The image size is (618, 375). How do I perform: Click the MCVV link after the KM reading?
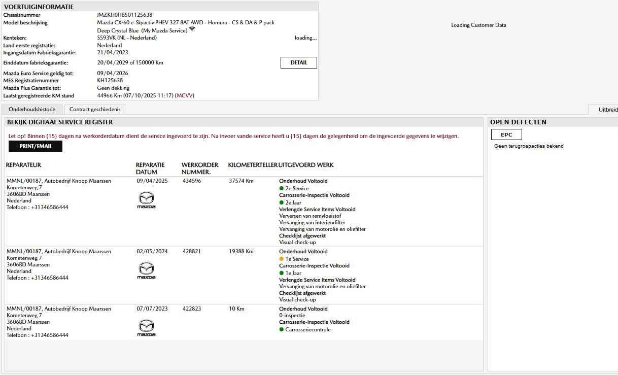coord(184,95)
